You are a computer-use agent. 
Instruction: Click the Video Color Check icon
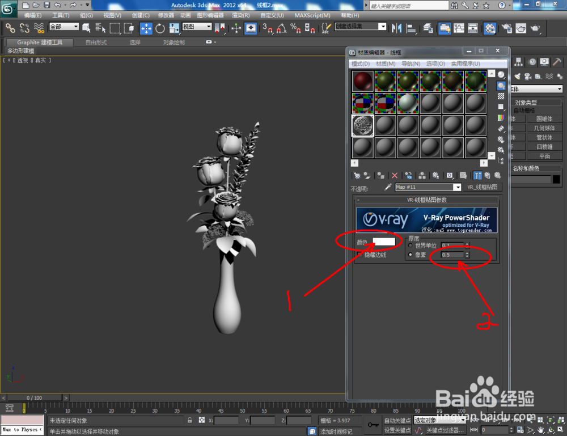[501, 118]
